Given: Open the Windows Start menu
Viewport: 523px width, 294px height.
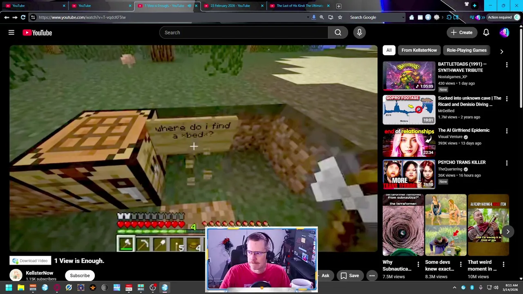Looking at the screenshot, I should (x=9, y=287).
